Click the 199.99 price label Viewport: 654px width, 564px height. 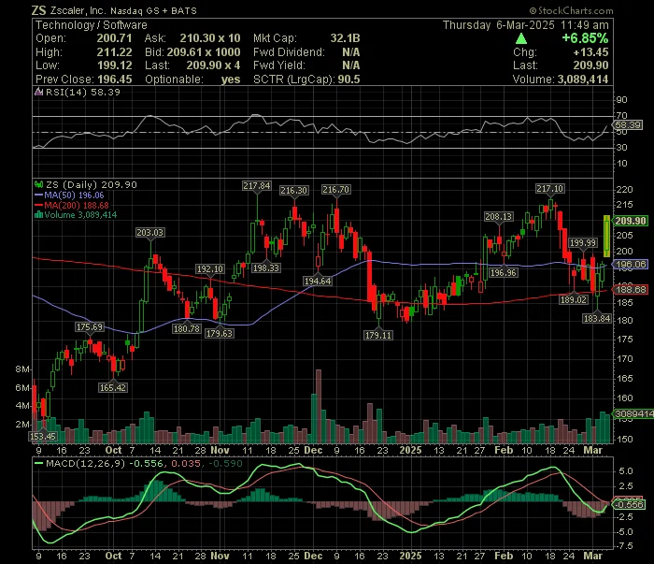pyautogui.click(x=583, y=243)
